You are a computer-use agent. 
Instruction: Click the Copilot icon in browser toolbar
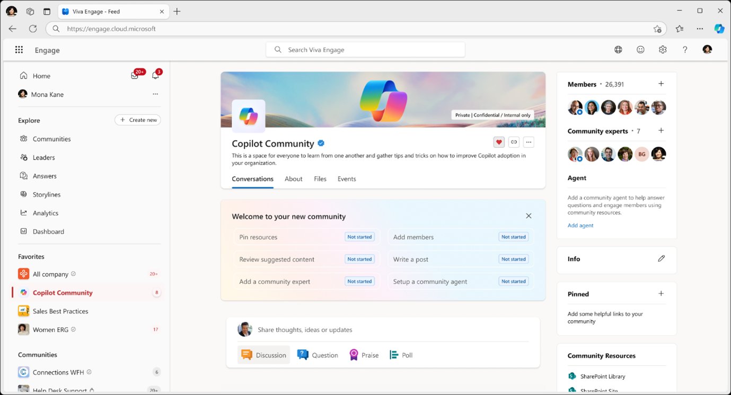click(719, 29)
